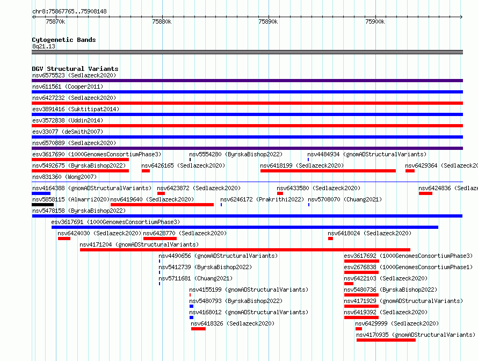Click the 75870k ruler mark
The image size is (478, 361).
point(55,21)
